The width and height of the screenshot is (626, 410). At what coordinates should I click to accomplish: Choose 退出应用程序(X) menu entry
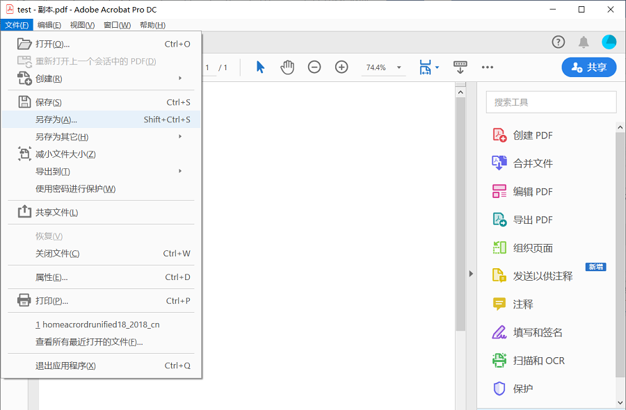point(101,366)
